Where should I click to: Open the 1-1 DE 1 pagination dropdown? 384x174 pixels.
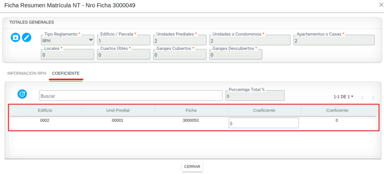click(343, 97)
